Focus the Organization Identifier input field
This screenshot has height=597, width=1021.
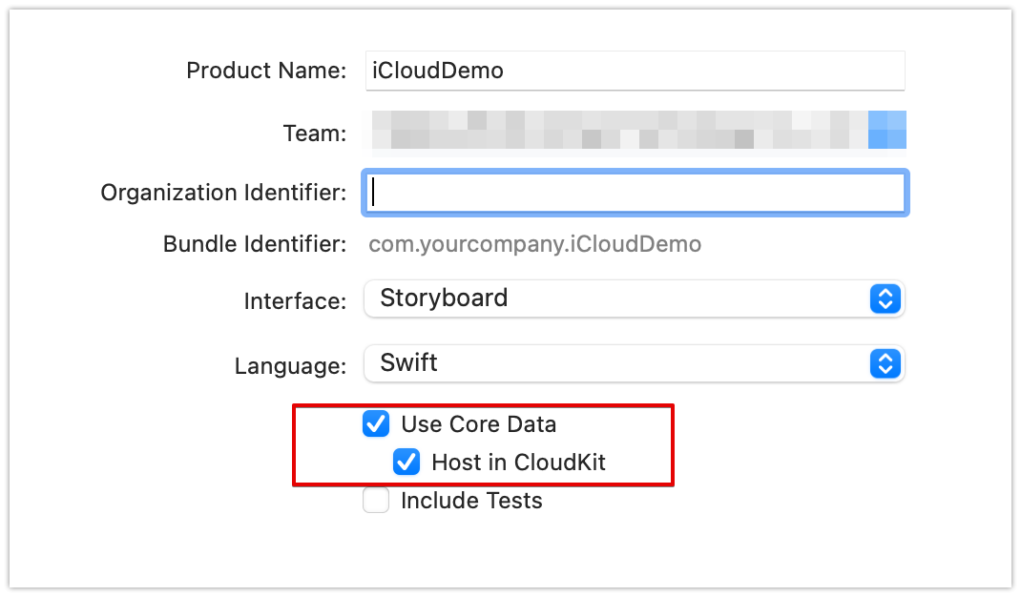635,193
